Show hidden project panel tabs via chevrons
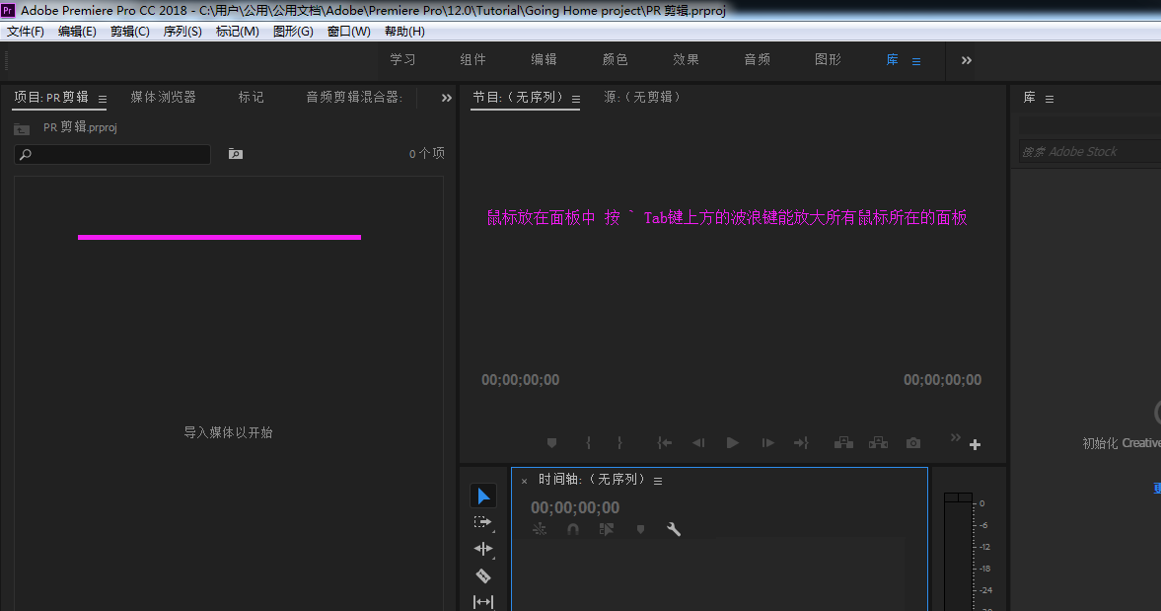Viewport: 1161px width, 611px height. tap(447, 98)
